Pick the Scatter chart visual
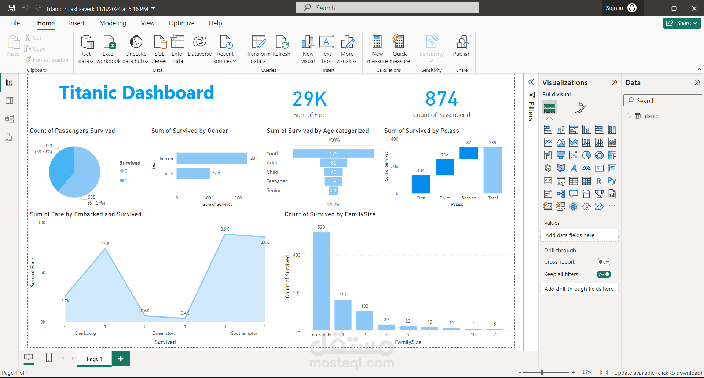704x378 pixels. (x=573, y=155)
